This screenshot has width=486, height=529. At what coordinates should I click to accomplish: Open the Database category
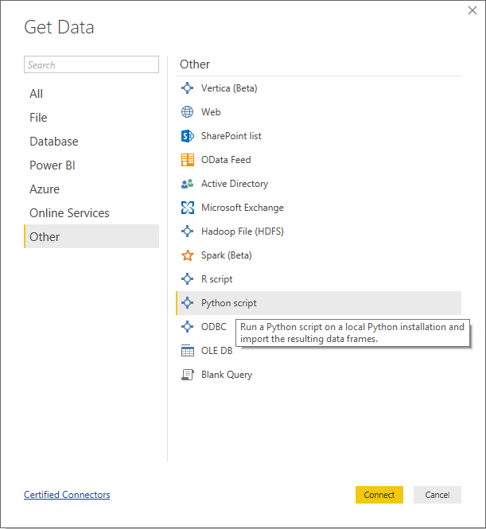(x=91, y=142)
